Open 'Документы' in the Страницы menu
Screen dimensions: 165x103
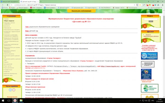tap(7, 26)
